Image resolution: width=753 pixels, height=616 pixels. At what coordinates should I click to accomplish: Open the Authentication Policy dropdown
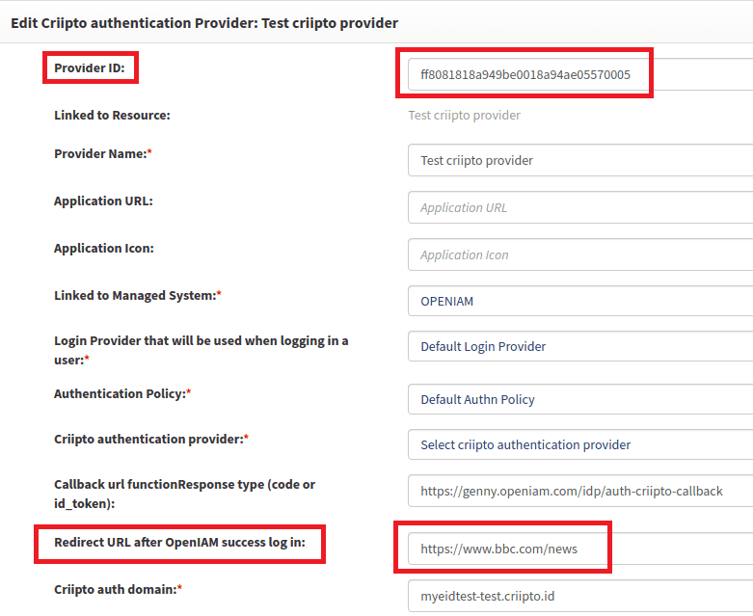[x=578, y=399]
